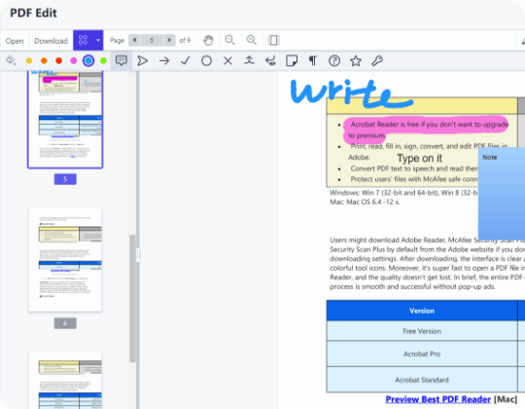
Task: Go to the next page arrow
Action: pos(169,40)
